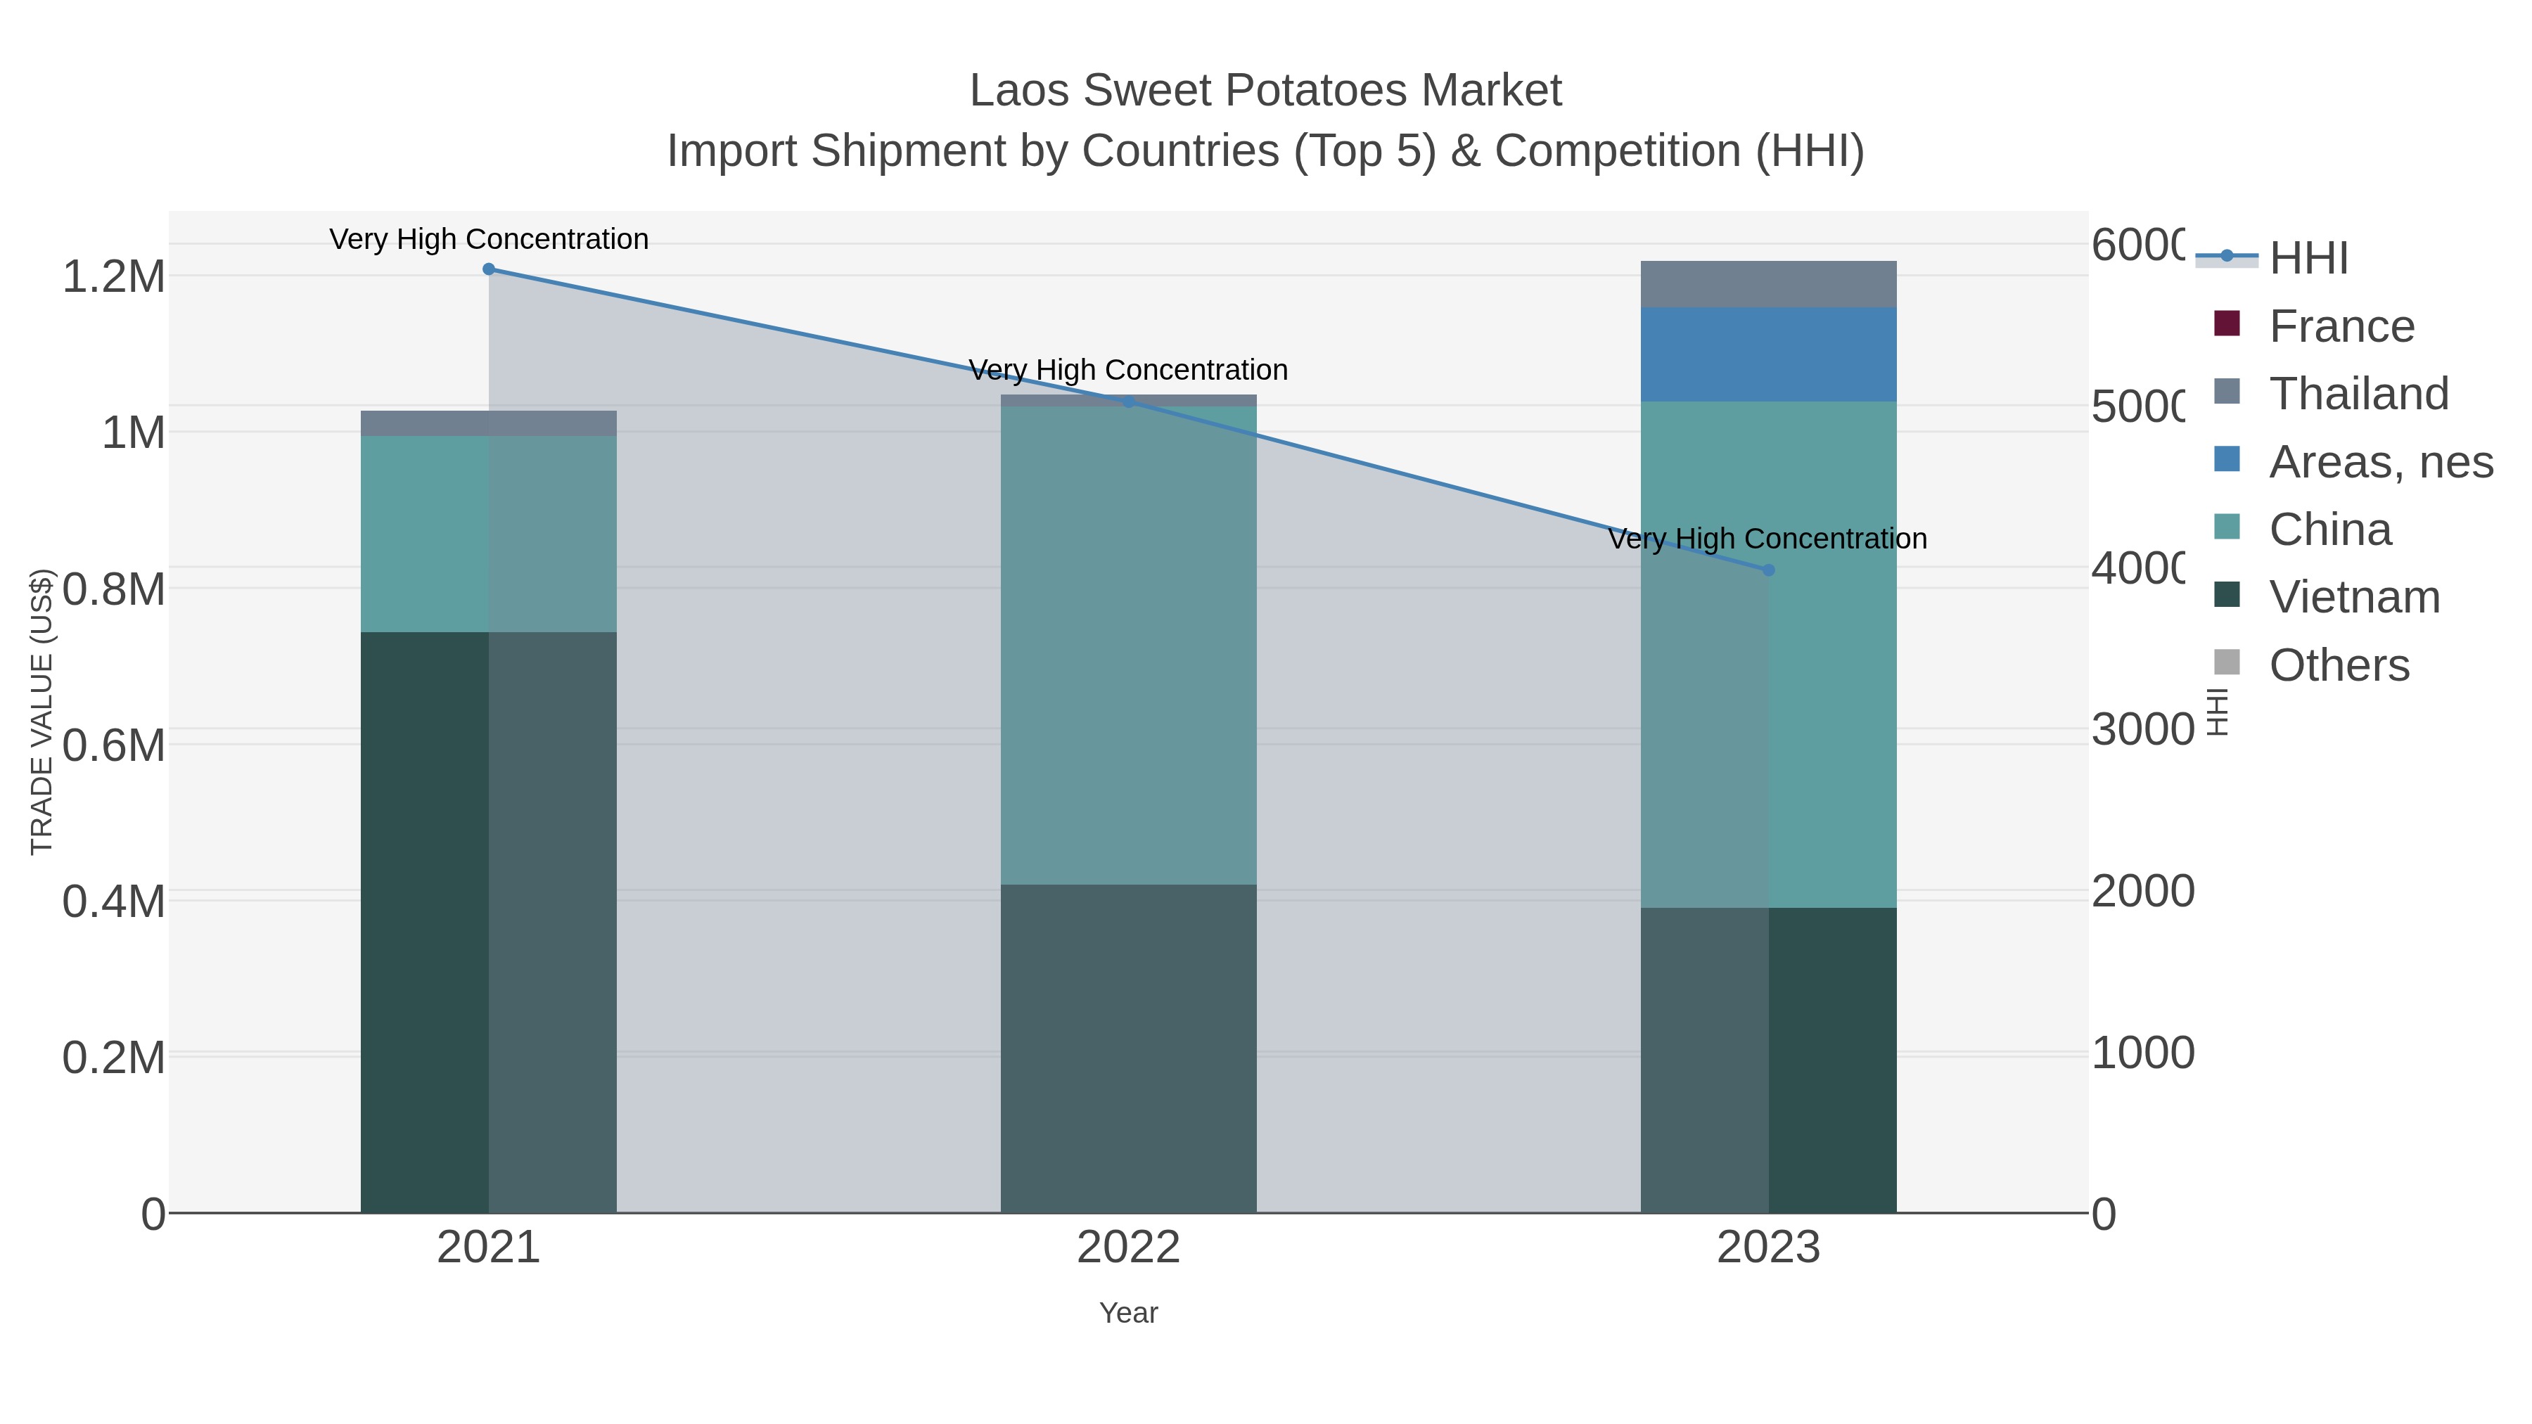The image size is (2532, 1424).
Task: Click the 2021 Vietnam bar segment
Action: [x=489, y=923]
